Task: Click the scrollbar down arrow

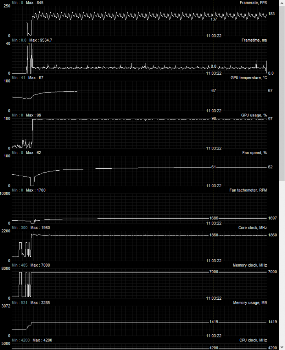Action: coord(282,347)
